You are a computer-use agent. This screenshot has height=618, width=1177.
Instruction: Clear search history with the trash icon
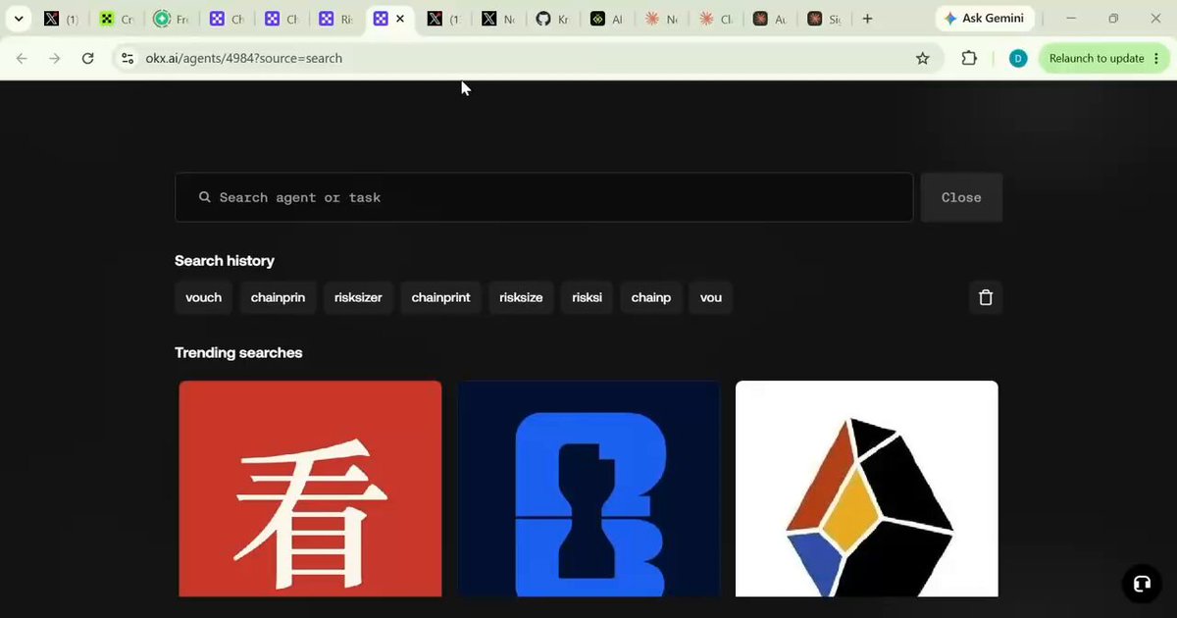coord(986,297)
